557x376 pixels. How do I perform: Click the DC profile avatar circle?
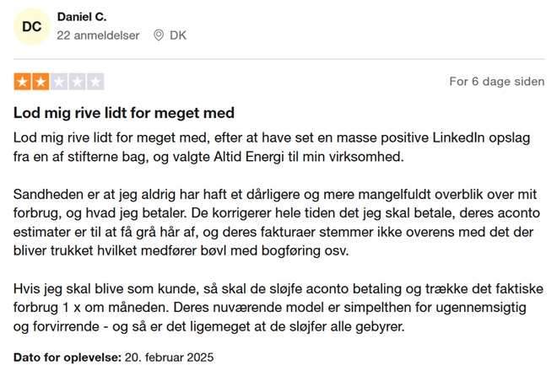[32, 27]
